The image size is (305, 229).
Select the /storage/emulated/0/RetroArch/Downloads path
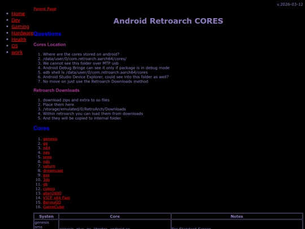click(84, 109)
